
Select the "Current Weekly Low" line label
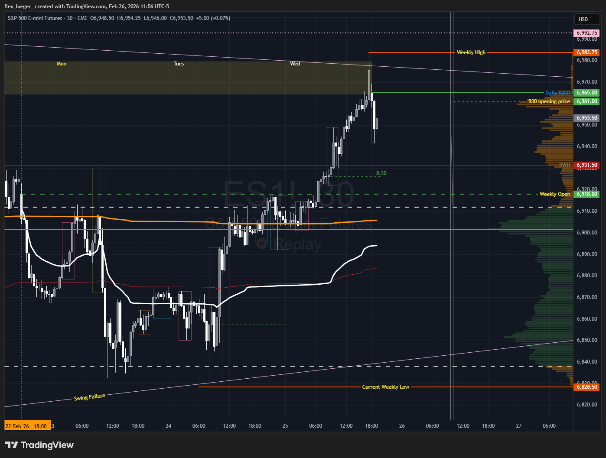[x=385, y=387]
